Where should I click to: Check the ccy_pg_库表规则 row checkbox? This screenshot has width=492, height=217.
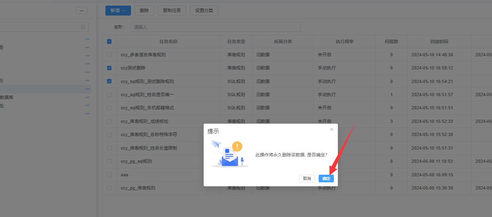(x=109, y=188)
